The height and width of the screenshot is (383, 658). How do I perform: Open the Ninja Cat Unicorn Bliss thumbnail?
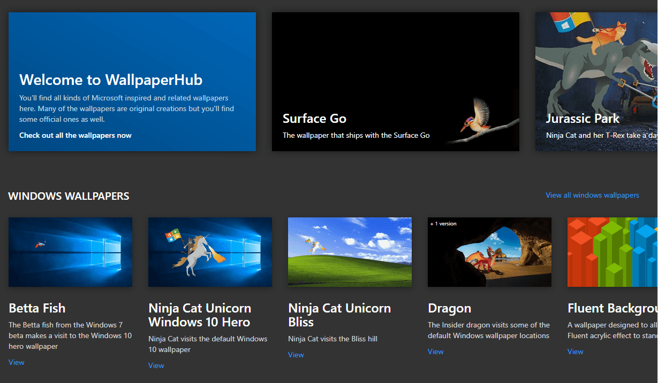(350, 252)
